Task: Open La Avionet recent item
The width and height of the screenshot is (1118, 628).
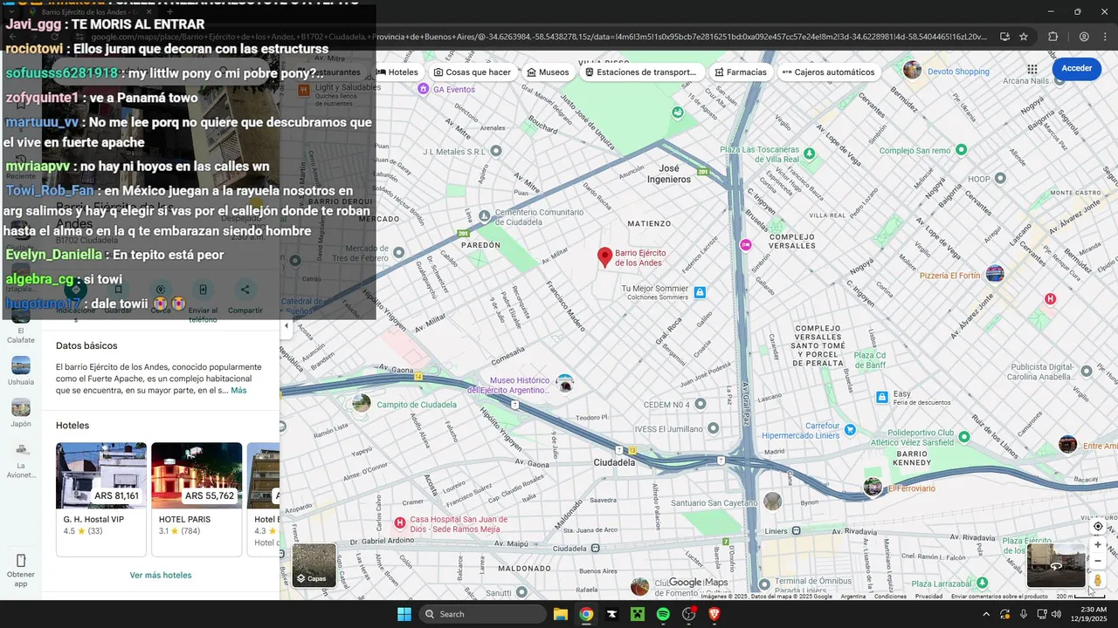Action: click(x=21, y=460)
